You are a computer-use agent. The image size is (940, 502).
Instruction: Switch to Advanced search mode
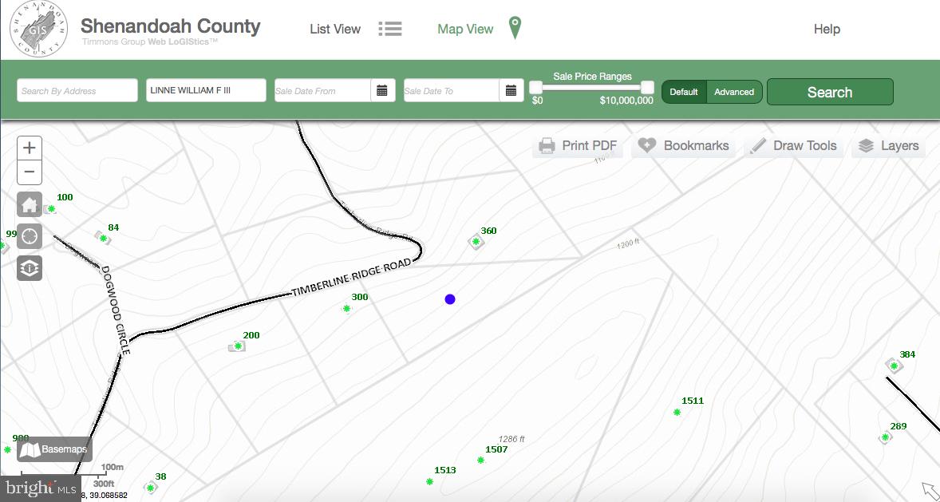(x=734, y=92)
